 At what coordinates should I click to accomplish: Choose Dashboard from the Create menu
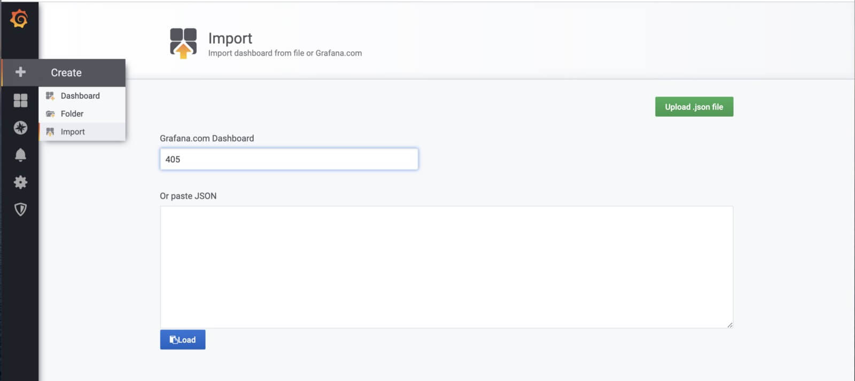click(80, 96)
